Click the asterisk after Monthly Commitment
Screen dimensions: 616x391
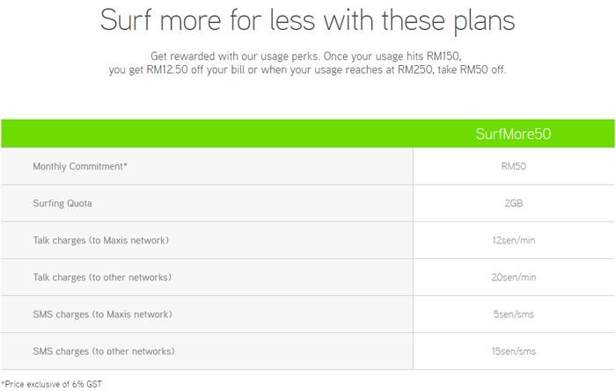(x=125, y=164)
